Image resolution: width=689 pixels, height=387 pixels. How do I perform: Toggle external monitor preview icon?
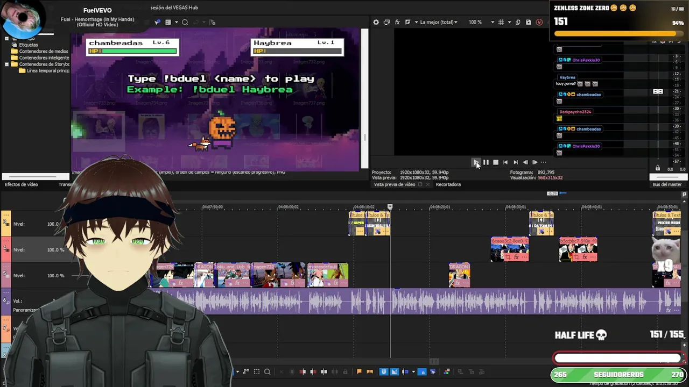[x=386, y=22]
